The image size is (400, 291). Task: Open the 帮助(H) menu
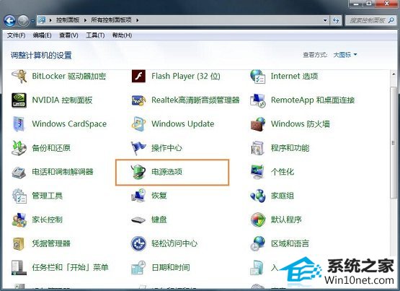(x=122, y=35)
